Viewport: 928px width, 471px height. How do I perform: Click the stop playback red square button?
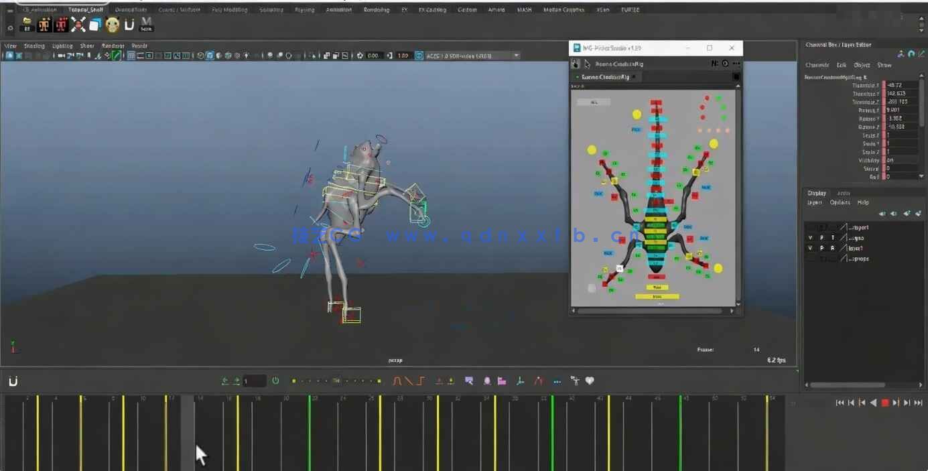[x=884, y=403]
